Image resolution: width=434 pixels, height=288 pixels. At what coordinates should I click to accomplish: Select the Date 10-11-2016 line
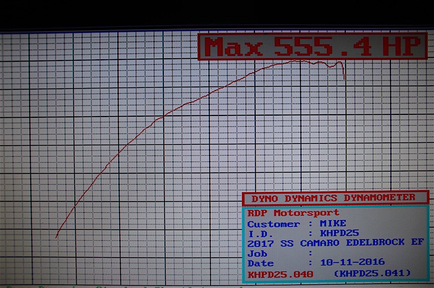click(316, 263)
